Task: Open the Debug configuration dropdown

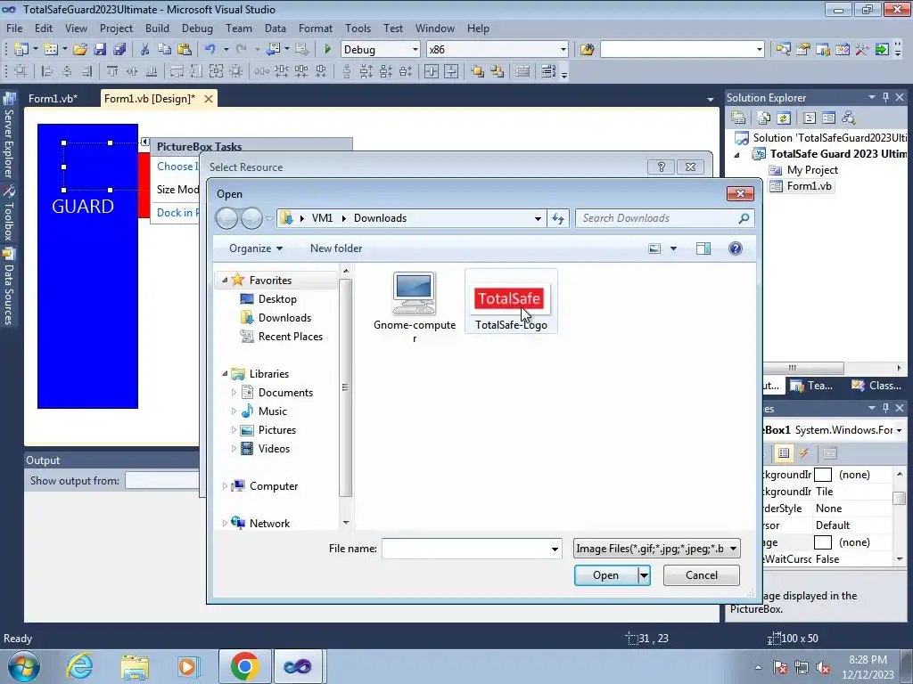Action: tap(415, 50)
